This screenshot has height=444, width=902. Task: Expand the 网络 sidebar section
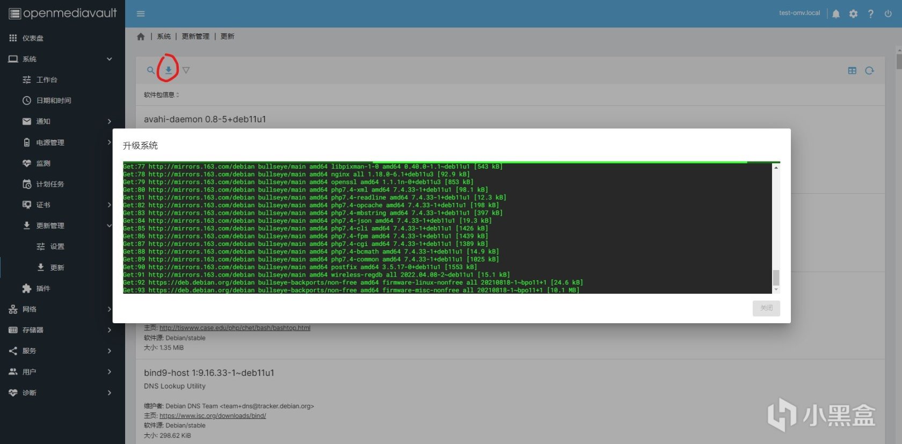[62, 309]
